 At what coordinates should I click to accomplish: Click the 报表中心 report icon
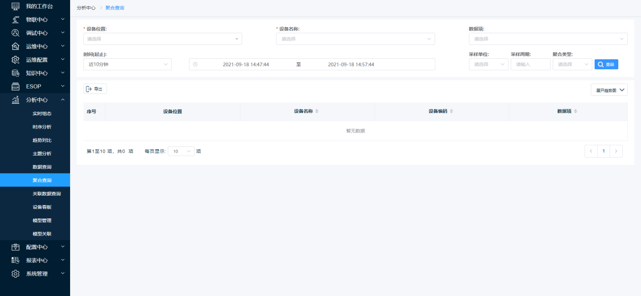click(x=15, y=260)
